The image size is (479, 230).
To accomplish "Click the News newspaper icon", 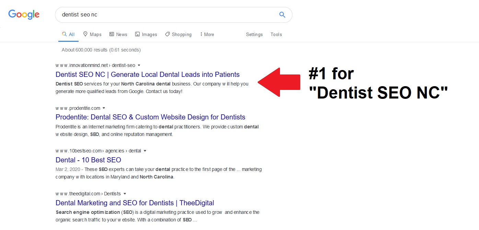I will click(112, 34).
